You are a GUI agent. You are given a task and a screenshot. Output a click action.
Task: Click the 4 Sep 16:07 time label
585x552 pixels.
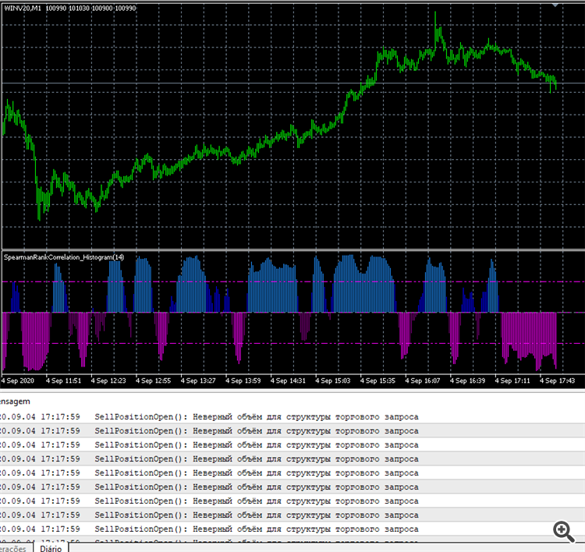423,380
